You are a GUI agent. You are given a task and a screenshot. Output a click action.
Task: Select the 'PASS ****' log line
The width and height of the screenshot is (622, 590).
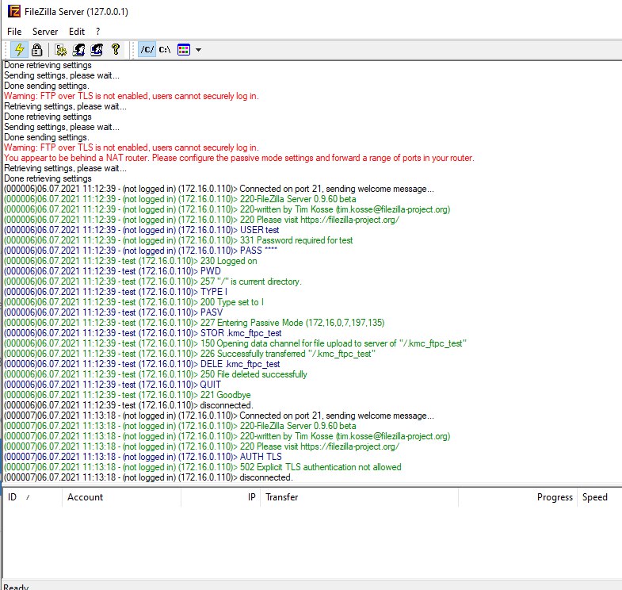140,251
